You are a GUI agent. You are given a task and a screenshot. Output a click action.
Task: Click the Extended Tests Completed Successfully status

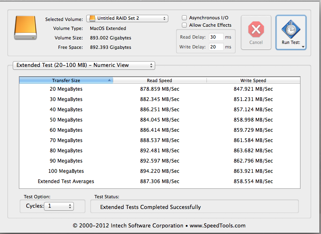150,207
